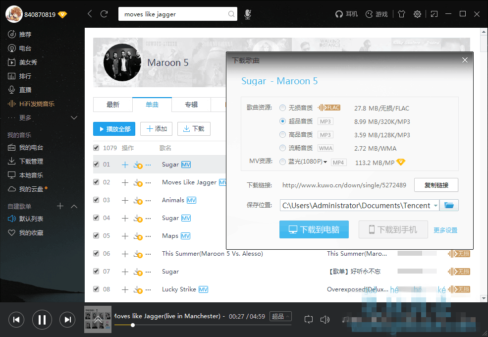Image resolution: width=488 pixels, height=337 pixels.
Task: Click the folder icon beside the save location
Action: [x=448, y=205]
